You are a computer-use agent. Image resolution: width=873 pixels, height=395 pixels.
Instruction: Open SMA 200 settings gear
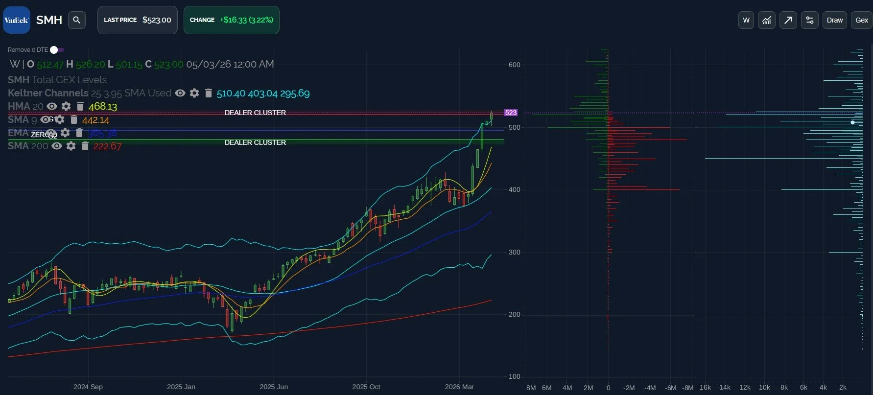click(71, 146)
